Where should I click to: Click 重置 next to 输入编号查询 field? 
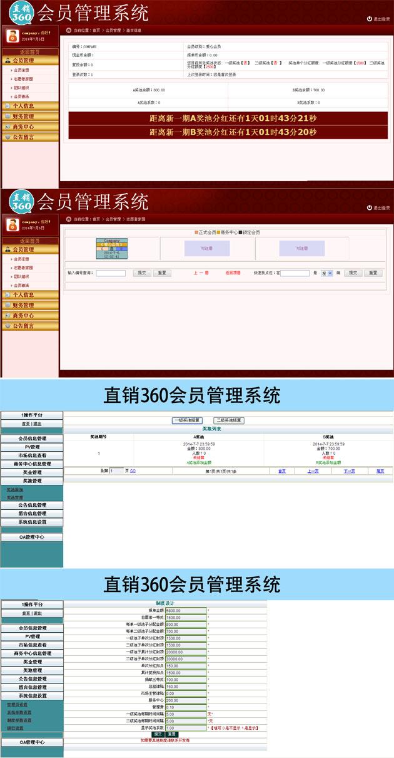161,273
